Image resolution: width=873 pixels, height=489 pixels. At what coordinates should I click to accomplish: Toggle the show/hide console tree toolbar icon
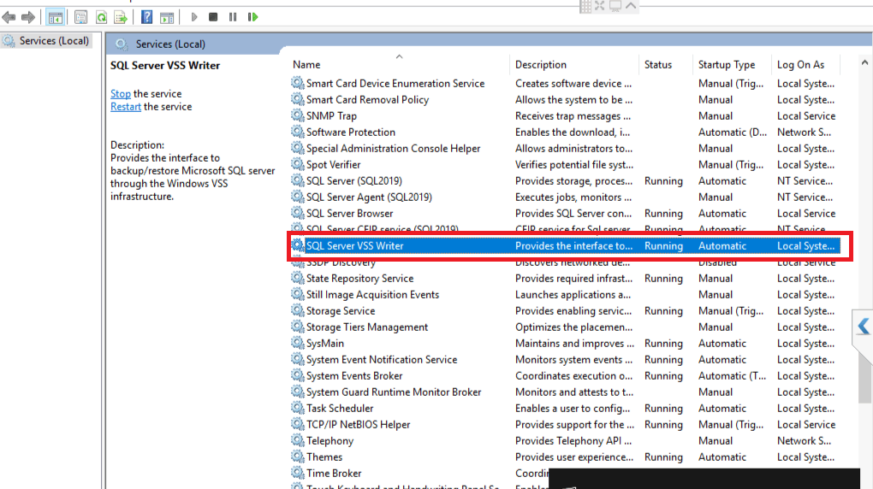[55, 17]
